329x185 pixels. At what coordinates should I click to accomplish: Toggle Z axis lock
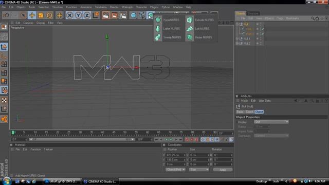point(87,15)
